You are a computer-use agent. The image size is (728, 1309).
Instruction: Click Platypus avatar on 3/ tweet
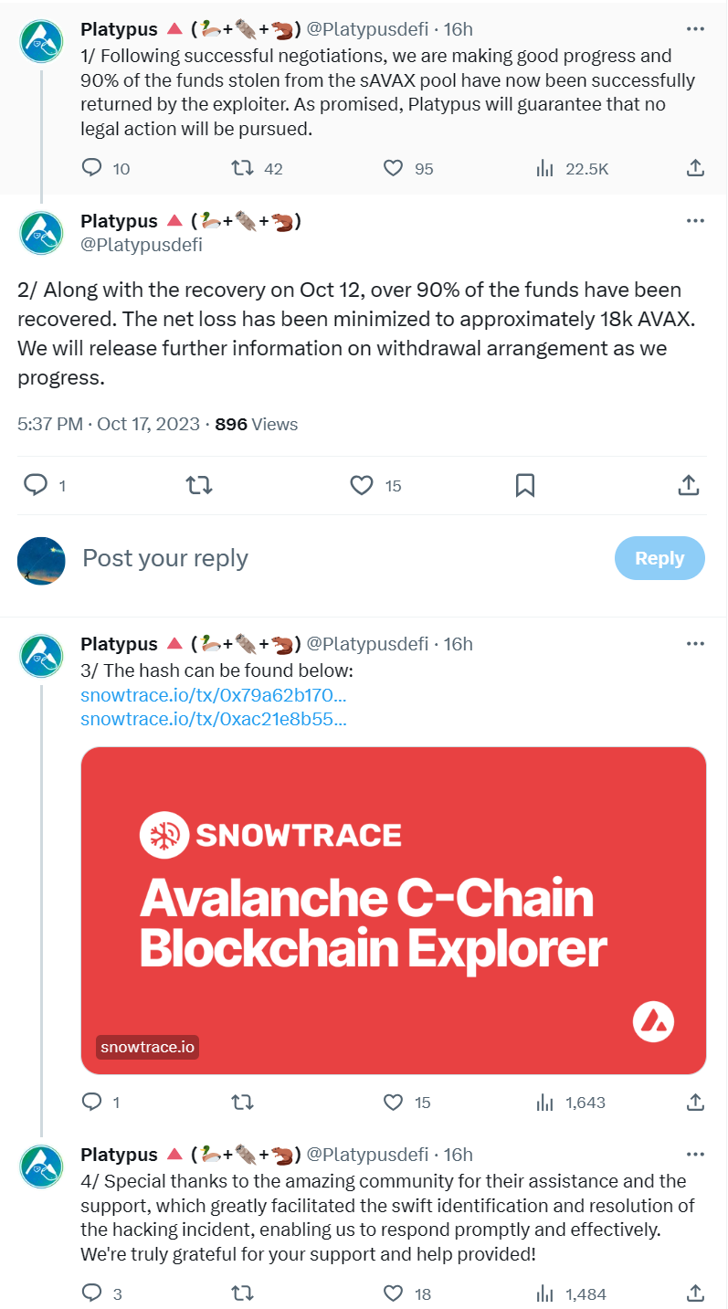point(41,655)
